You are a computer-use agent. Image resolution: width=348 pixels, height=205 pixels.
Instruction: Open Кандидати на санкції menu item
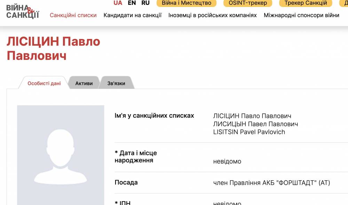point(133,15)
